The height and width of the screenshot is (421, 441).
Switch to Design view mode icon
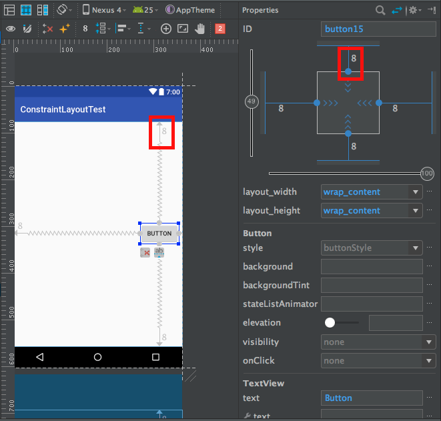pyautogui.click(x=9, y=10)
